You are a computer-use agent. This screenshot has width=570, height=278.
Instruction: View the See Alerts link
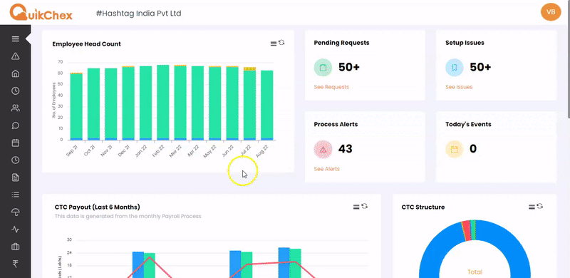pyautogui.click(x=326, y=169)
